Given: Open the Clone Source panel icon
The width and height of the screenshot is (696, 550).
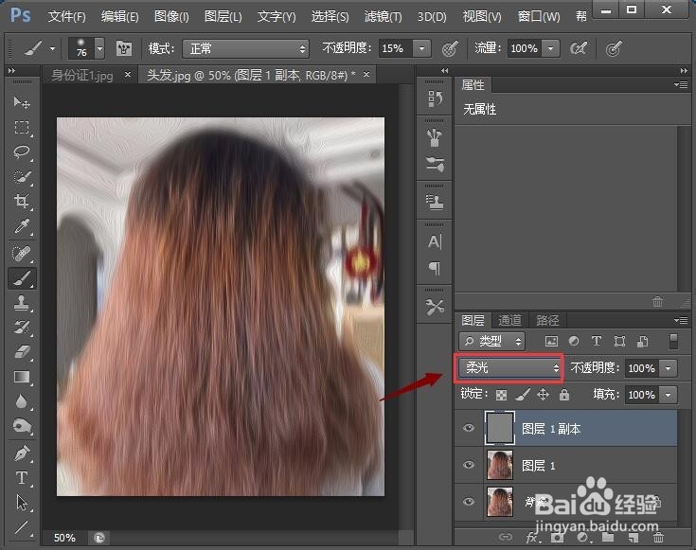Looking at the screenshot, I should pyautogui.click(x=435, y=203).
